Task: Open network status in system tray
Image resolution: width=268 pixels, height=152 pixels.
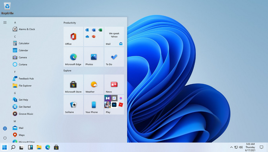Action: pos(236,147)
